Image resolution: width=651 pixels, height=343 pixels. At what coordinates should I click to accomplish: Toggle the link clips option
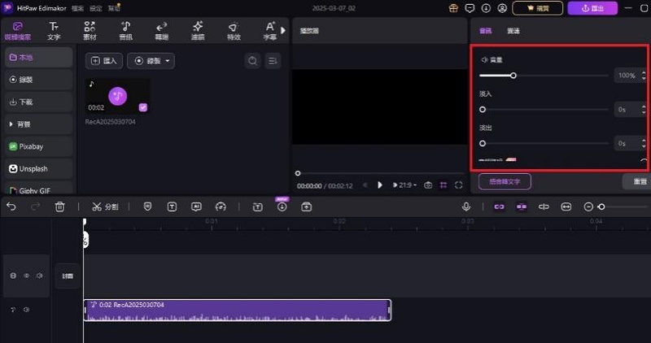pyautogui.click(x=499, y=206)
